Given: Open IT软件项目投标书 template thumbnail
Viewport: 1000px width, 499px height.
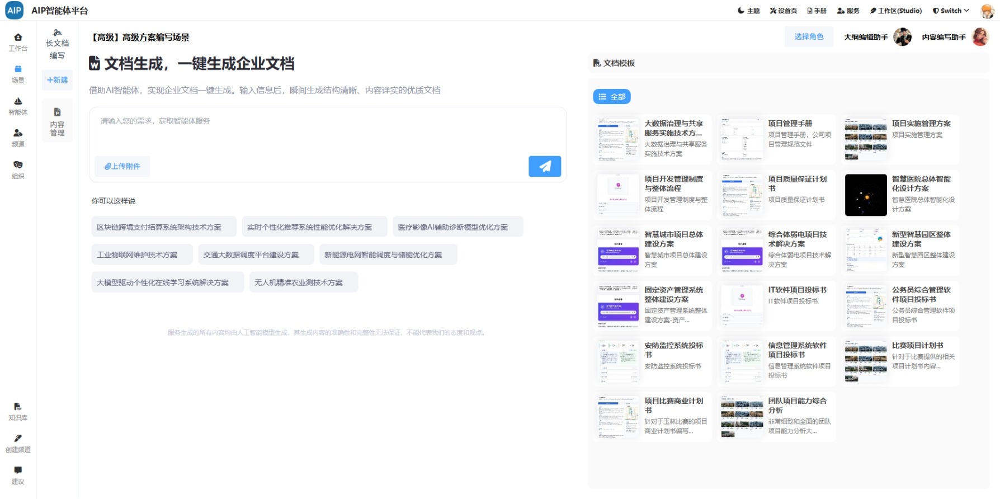Looking at the screenshot, I should click(742, 306).
